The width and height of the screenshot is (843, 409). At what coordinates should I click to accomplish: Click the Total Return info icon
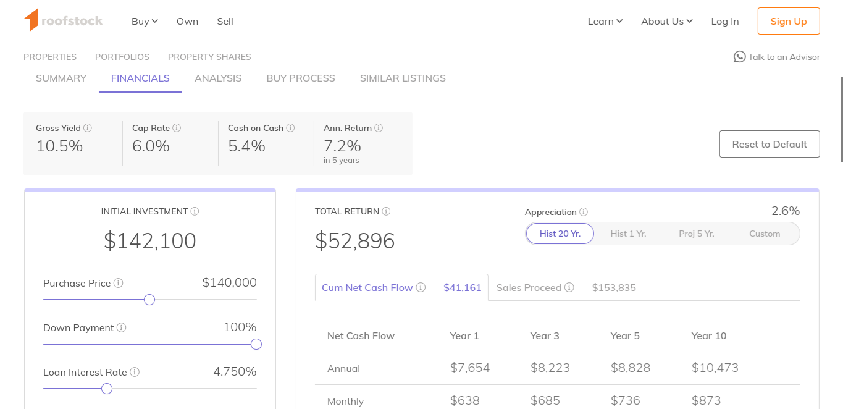coord(386,211)
